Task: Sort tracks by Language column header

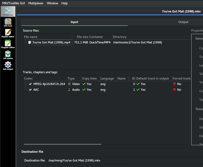Action: click(x=107, y=79)
